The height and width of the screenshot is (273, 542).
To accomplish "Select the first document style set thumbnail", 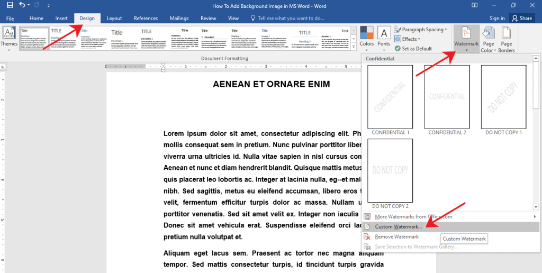I will (x=34, y=39).
